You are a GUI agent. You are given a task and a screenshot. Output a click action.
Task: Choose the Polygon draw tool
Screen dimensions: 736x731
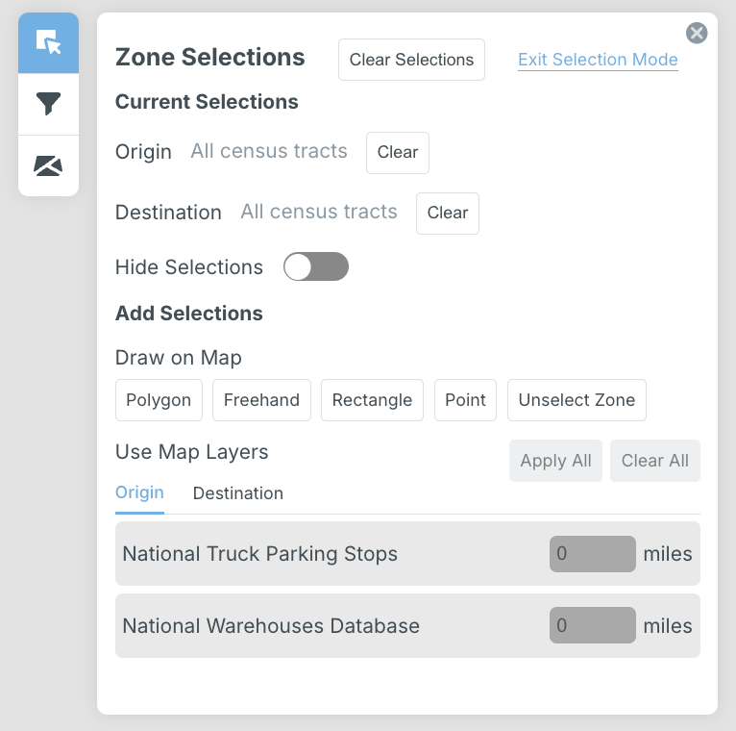pyautogui.click(x=159, y=400)
